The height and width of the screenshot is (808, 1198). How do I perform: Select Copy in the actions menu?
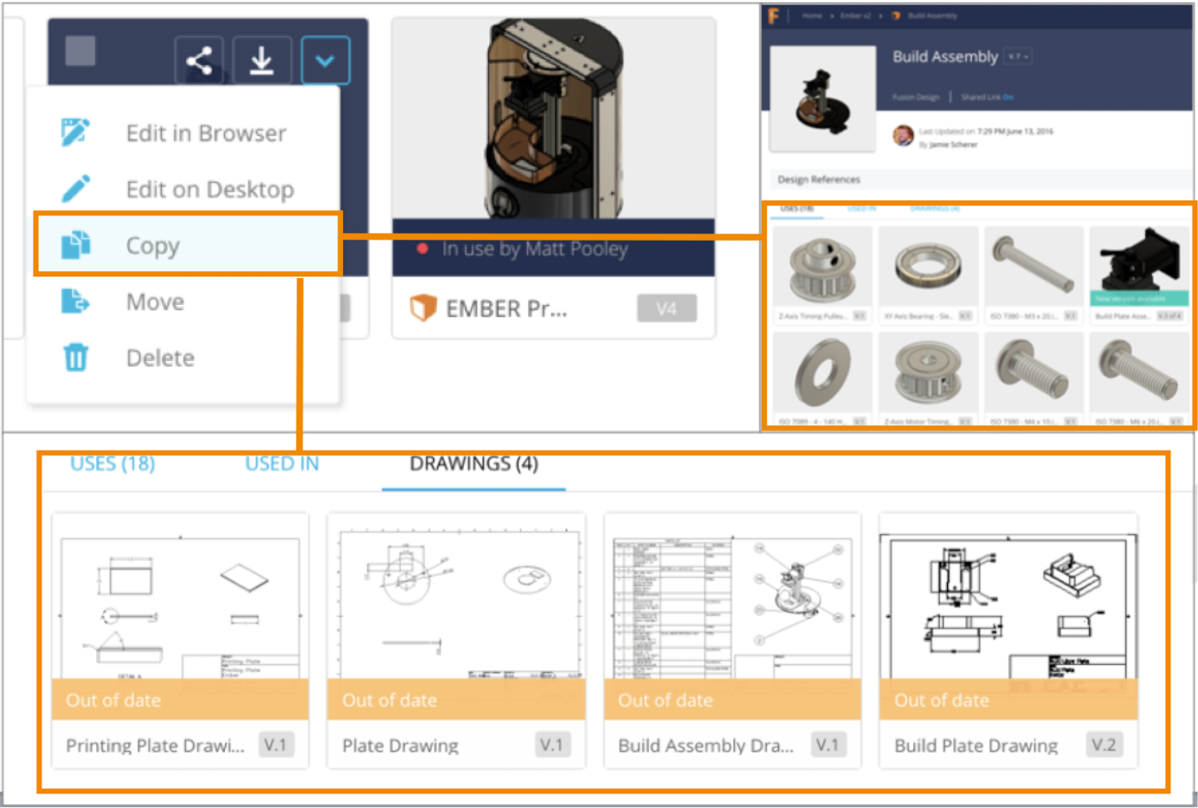pyautogui.click(x=187, y=245)
